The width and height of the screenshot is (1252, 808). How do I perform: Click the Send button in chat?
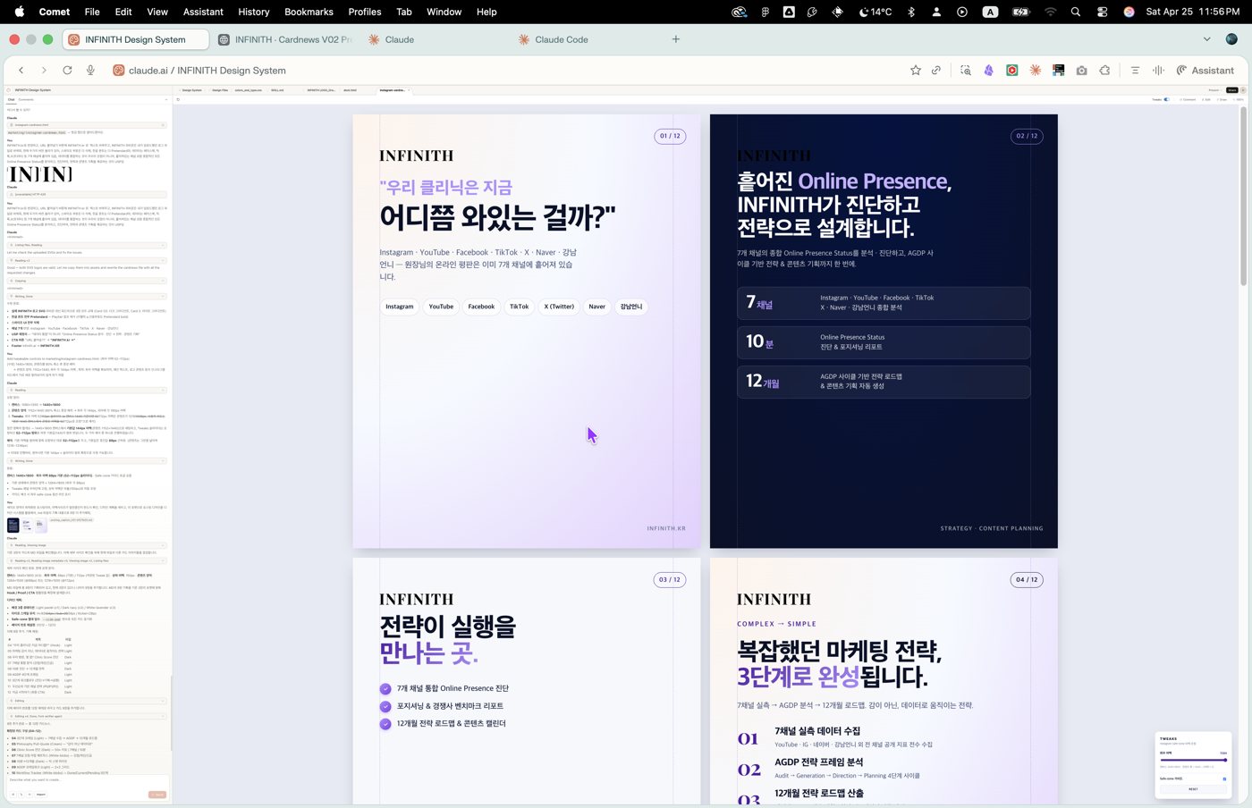157,795
